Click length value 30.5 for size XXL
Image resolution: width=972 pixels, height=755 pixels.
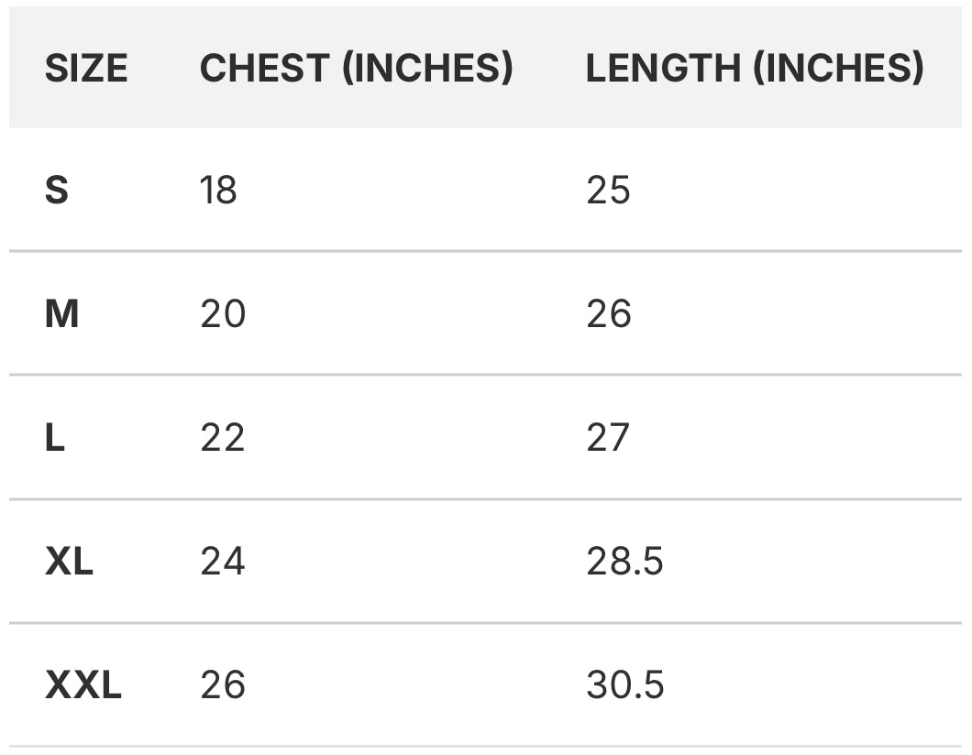click(625, 685)
